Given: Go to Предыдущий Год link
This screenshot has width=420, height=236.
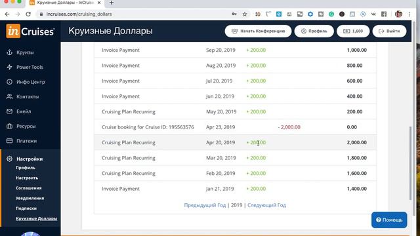Looking at the screenshot, I should (x=205, y=205).
